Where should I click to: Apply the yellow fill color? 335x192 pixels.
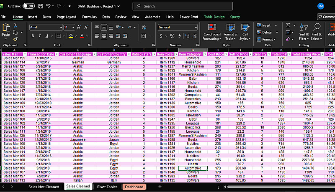(71, 36)
